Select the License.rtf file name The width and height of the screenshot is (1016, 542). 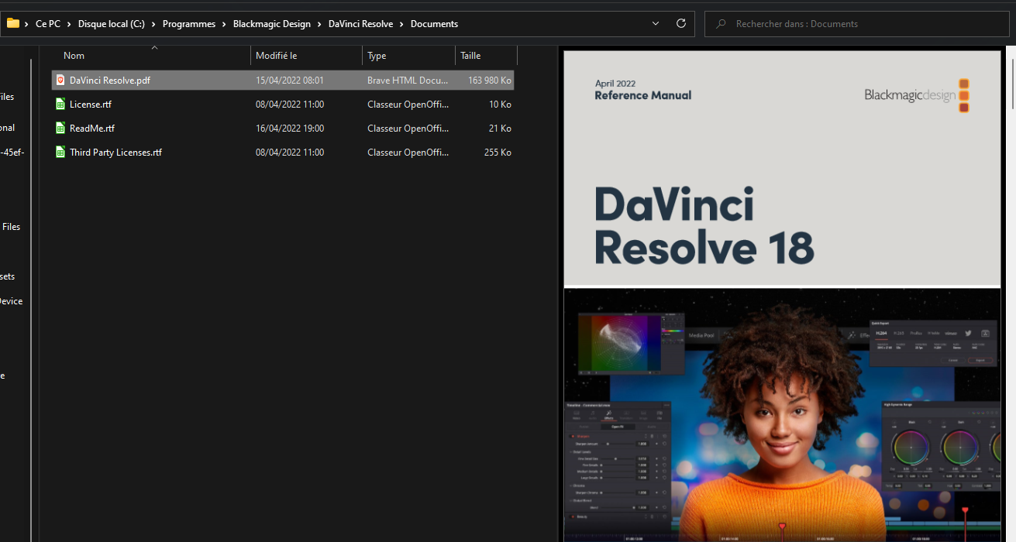[91, 105]
